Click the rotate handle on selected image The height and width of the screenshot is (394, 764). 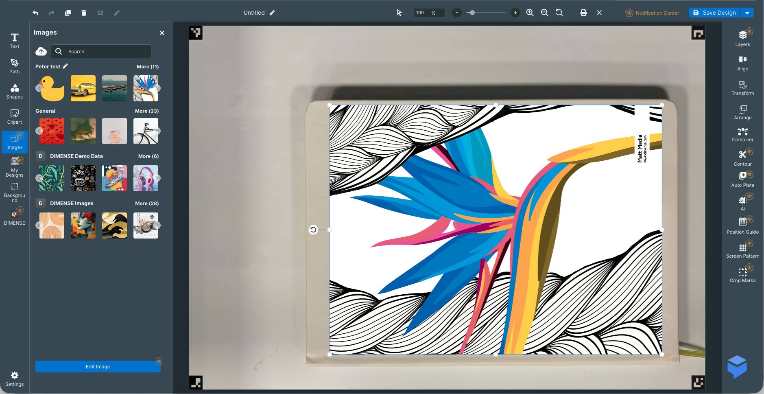point(313,230)
